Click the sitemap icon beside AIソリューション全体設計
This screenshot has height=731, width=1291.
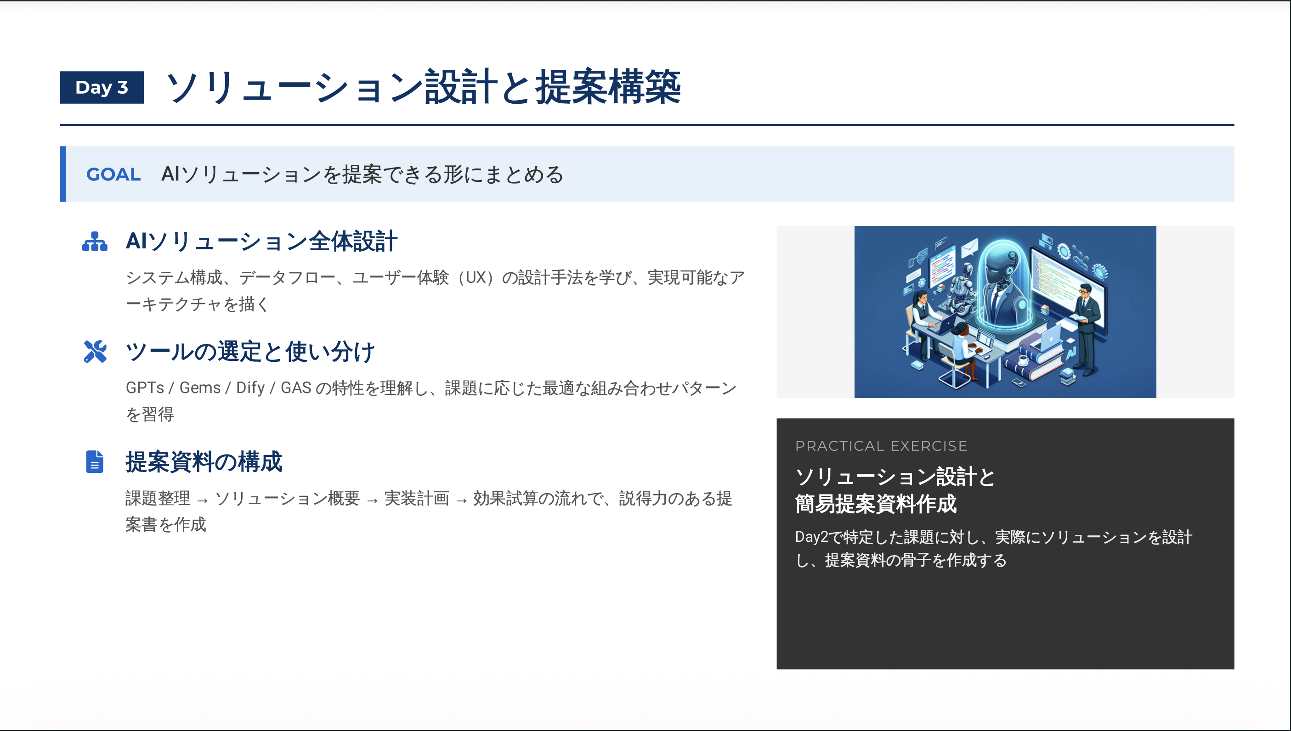95,242
